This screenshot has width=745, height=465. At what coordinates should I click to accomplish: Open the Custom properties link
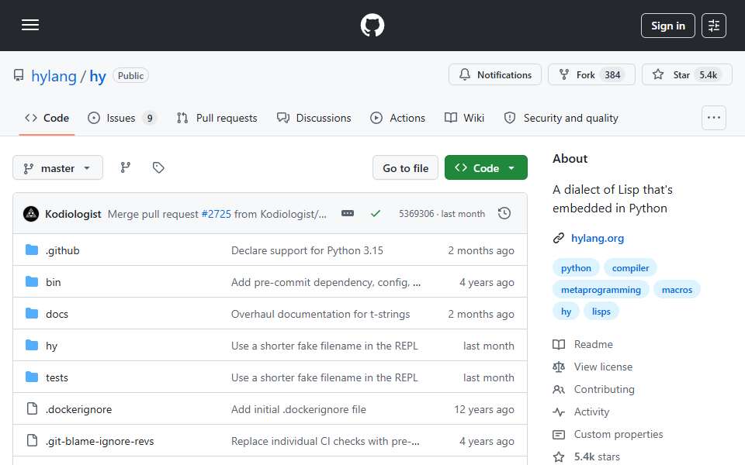tap(608, 434)
